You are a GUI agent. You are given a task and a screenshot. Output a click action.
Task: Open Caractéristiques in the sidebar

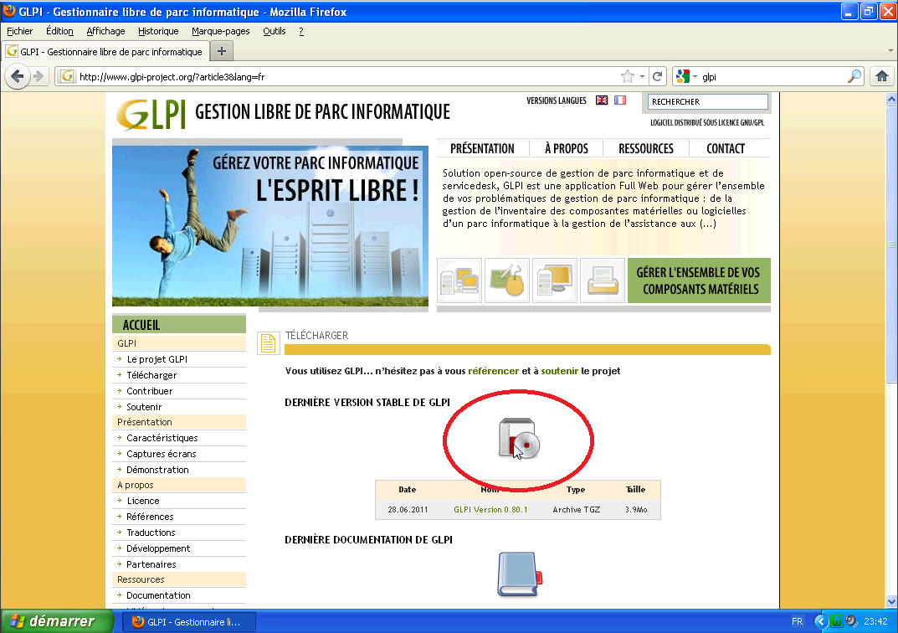point(162,438)
